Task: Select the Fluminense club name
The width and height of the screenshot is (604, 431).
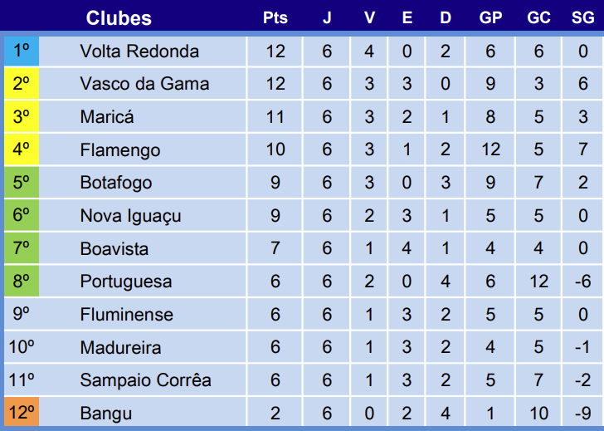Action: click(x=127, y=315)
